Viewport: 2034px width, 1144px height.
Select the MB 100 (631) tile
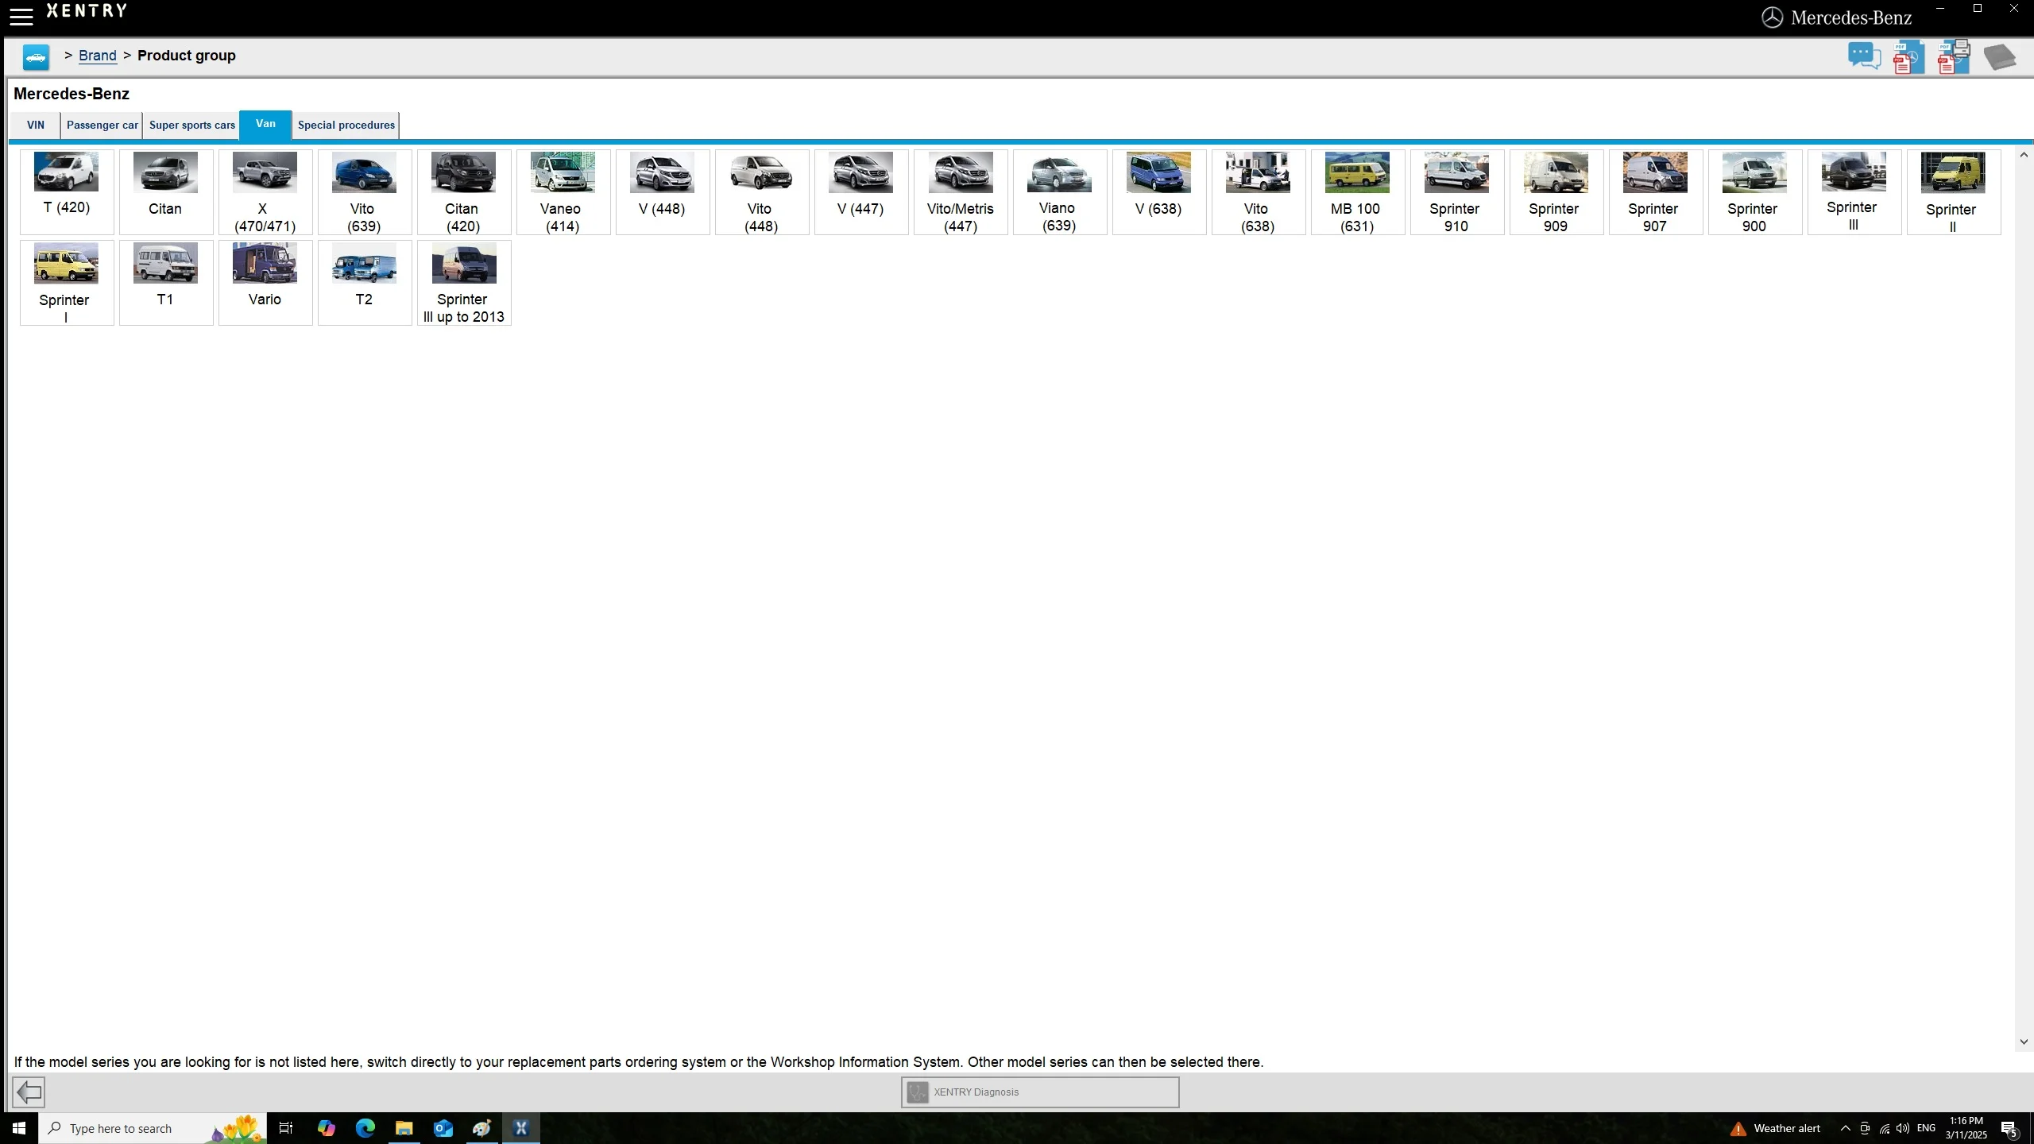(1358, 192)
